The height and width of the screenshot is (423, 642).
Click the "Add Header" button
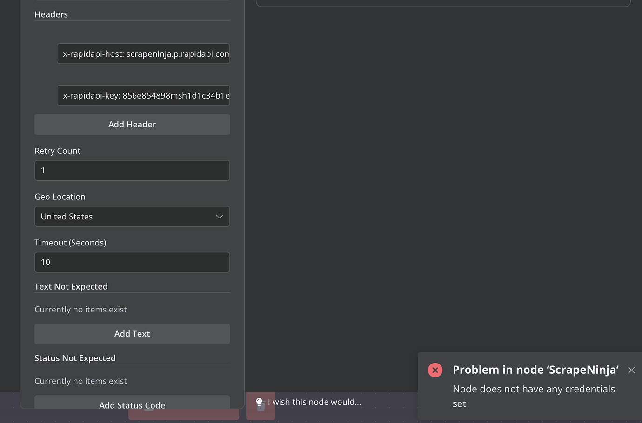click(x=132, y=124)
